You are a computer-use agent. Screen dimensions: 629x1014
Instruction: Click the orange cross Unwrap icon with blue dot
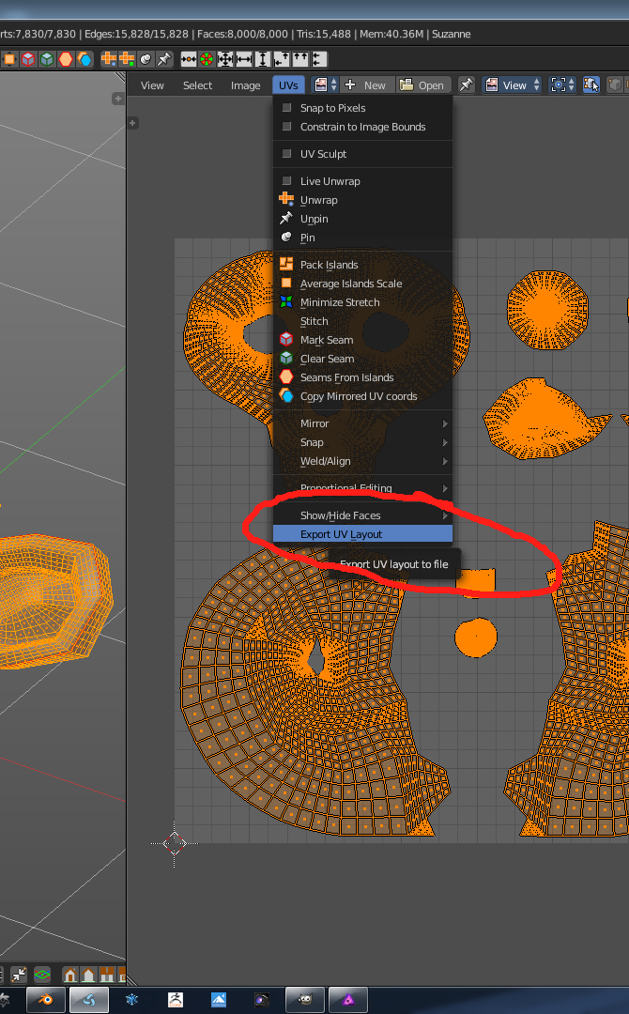(109, 59)
